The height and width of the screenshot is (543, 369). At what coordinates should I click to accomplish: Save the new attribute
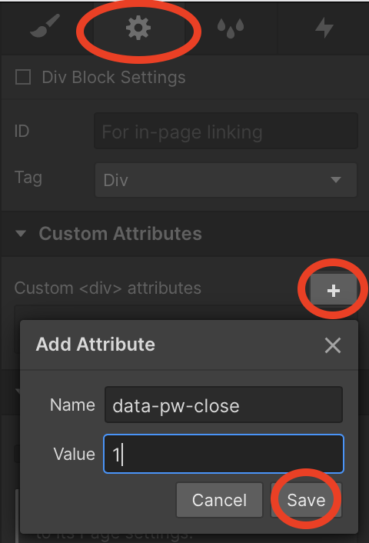pos(306,500)
